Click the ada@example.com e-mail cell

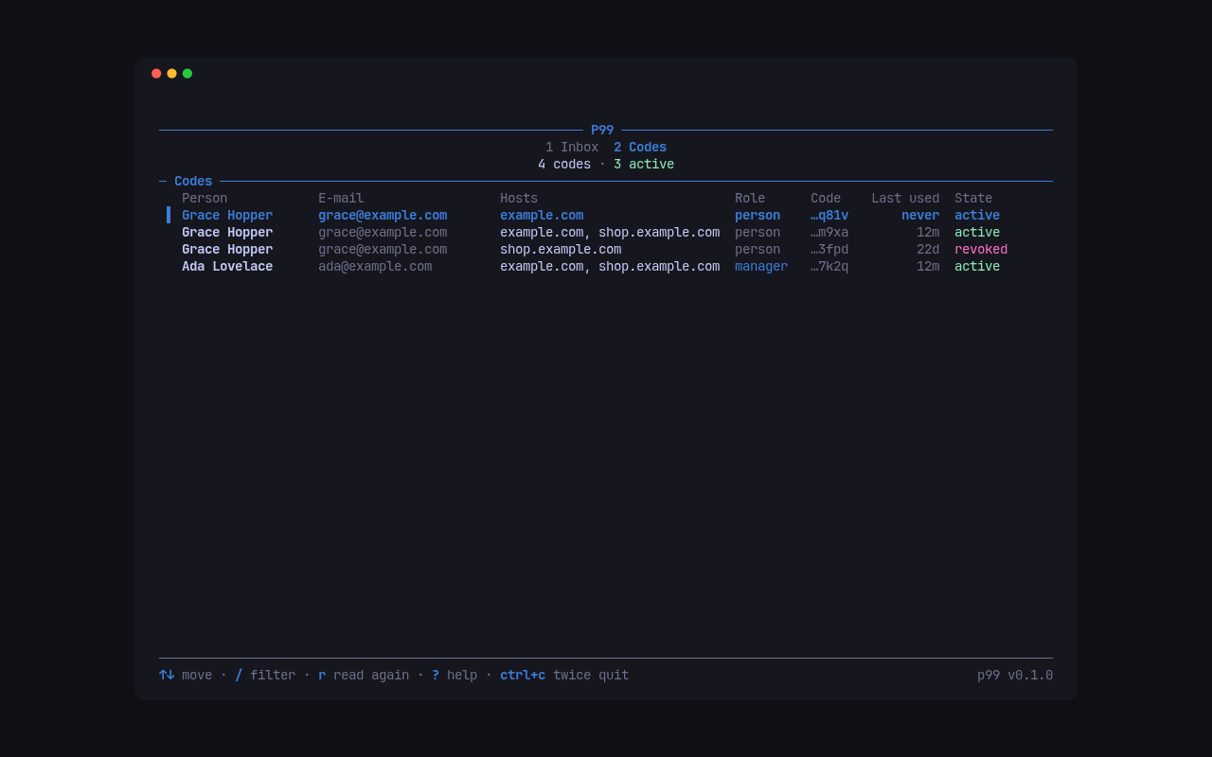click(375, 267)
